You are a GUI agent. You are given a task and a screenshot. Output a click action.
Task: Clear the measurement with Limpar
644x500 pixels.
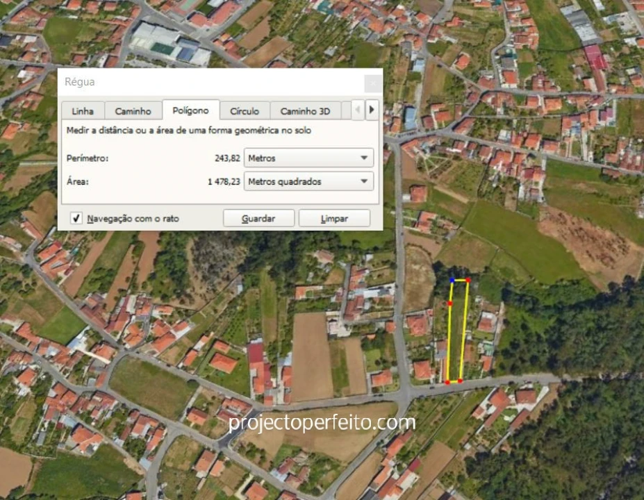334,217
